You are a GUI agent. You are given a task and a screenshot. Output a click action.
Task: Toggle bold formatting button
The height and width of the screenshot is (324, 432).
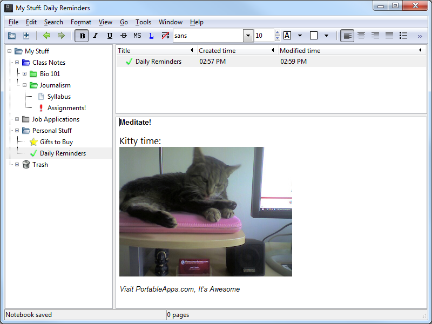point(82,36)
